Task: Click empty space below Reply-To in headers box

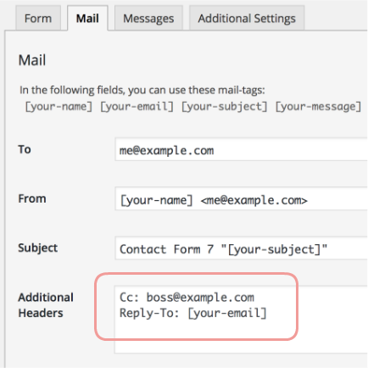Action: 241,337
